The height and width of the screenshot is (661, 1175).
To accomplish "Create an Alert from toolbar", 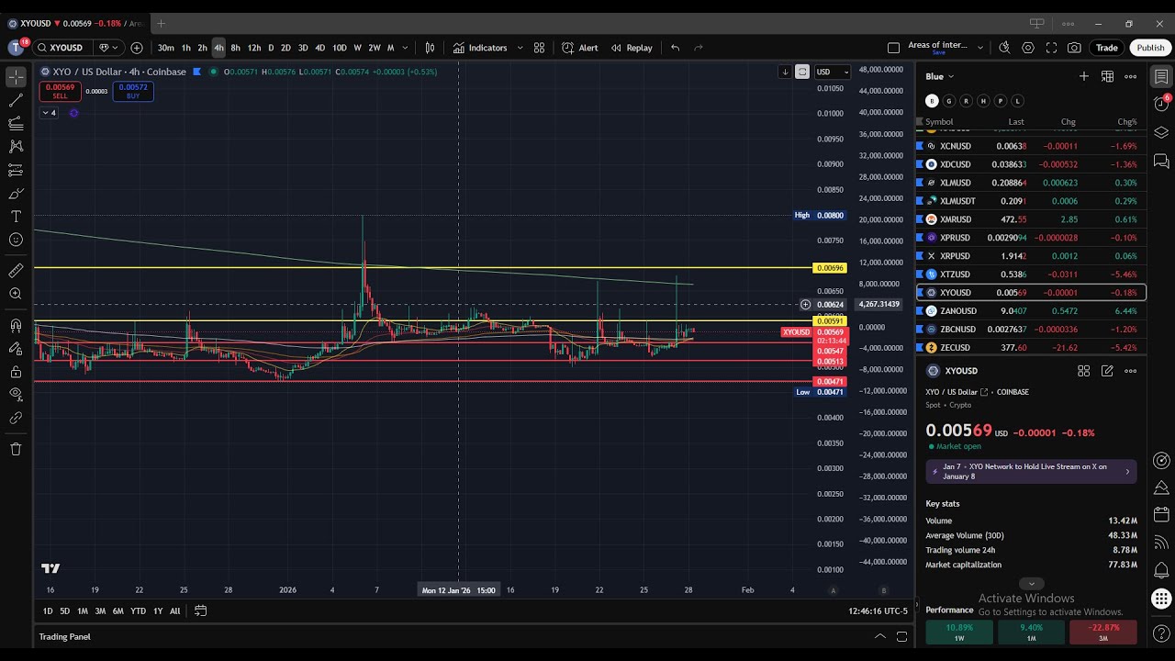I will pyautogui.click(x=580, y=48).
